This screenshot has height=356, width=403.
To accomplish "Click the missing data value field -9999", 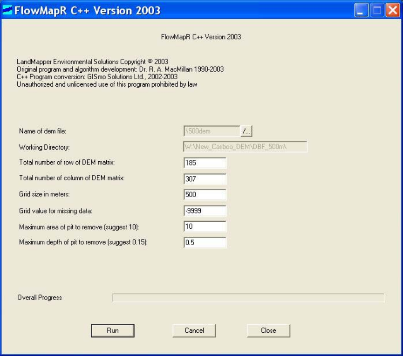I will click(205, 211).
